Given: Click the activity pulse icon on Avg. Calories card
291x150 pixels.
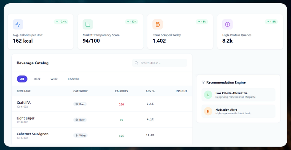Looking at the screenshot, I should click(18, 24).
